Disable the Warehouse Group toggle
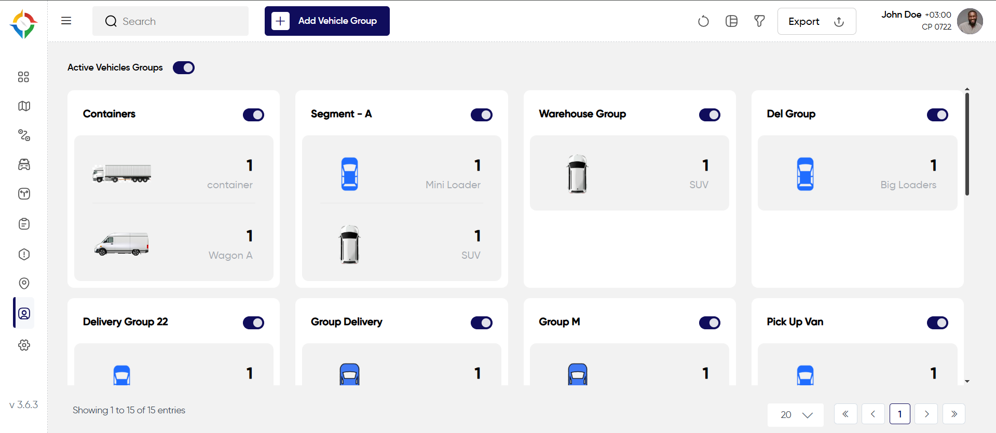Viewport: 996px width, 433px height. point(710,115)
